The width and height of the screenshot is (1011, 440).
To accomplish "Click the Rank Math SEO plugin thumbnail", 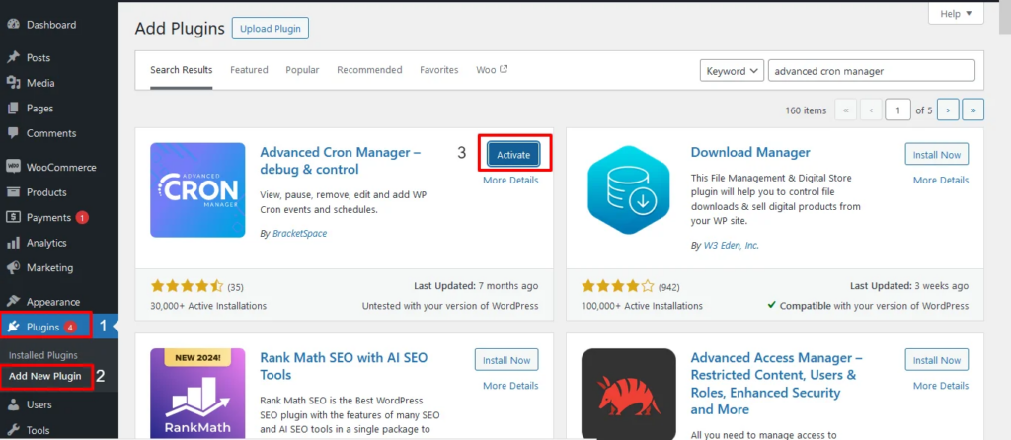I will [x=197, y=394].
